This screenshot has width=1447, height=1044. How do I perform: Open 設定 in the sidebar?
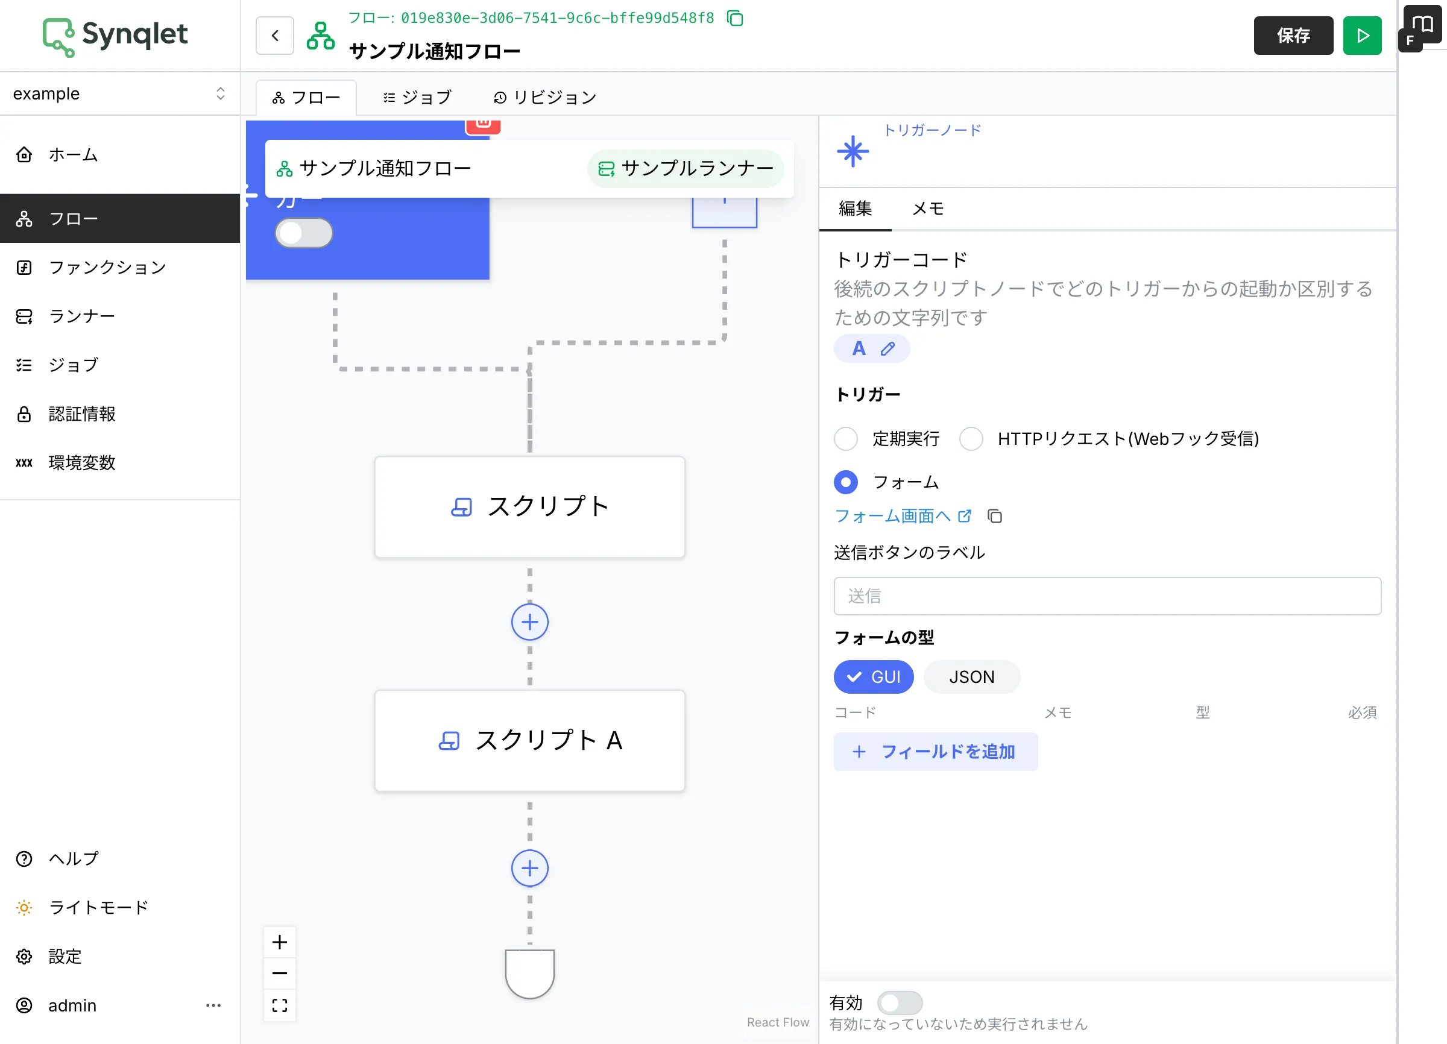point(120,956)
